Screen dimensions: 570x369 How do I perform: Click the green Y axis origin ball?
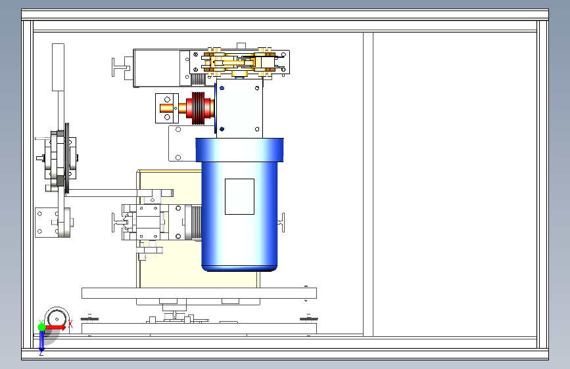pos(41,327)
